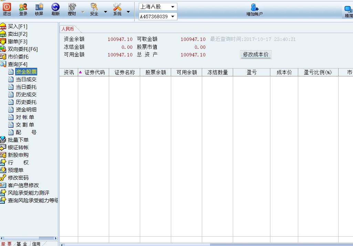Open 批量下单 batch order icon
353x246 pixels.
click(x=3, y=140)
